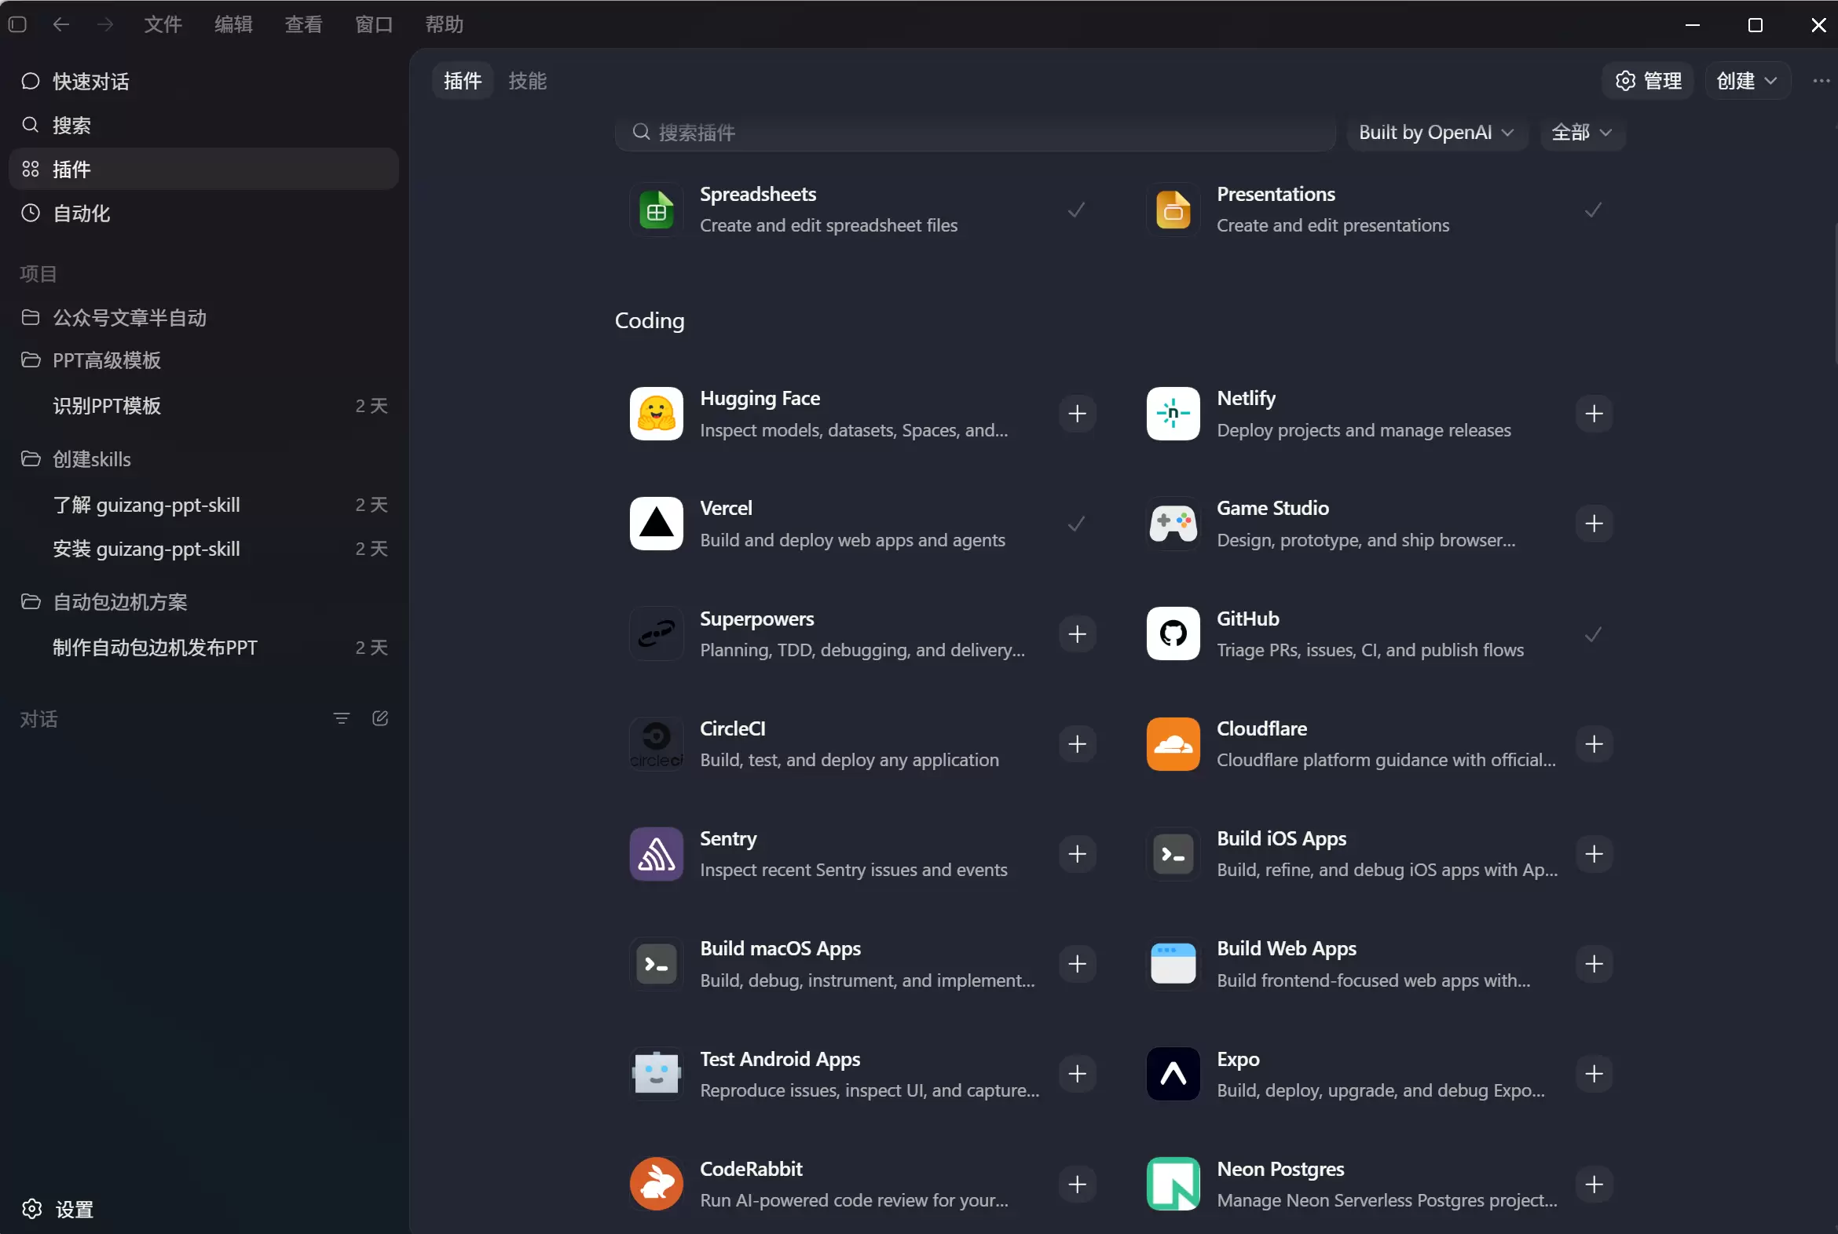Install the Game Studio plugin
Viewport: 1838px width, 1234px height.
pyautogui.click(x=1594, y=524)
